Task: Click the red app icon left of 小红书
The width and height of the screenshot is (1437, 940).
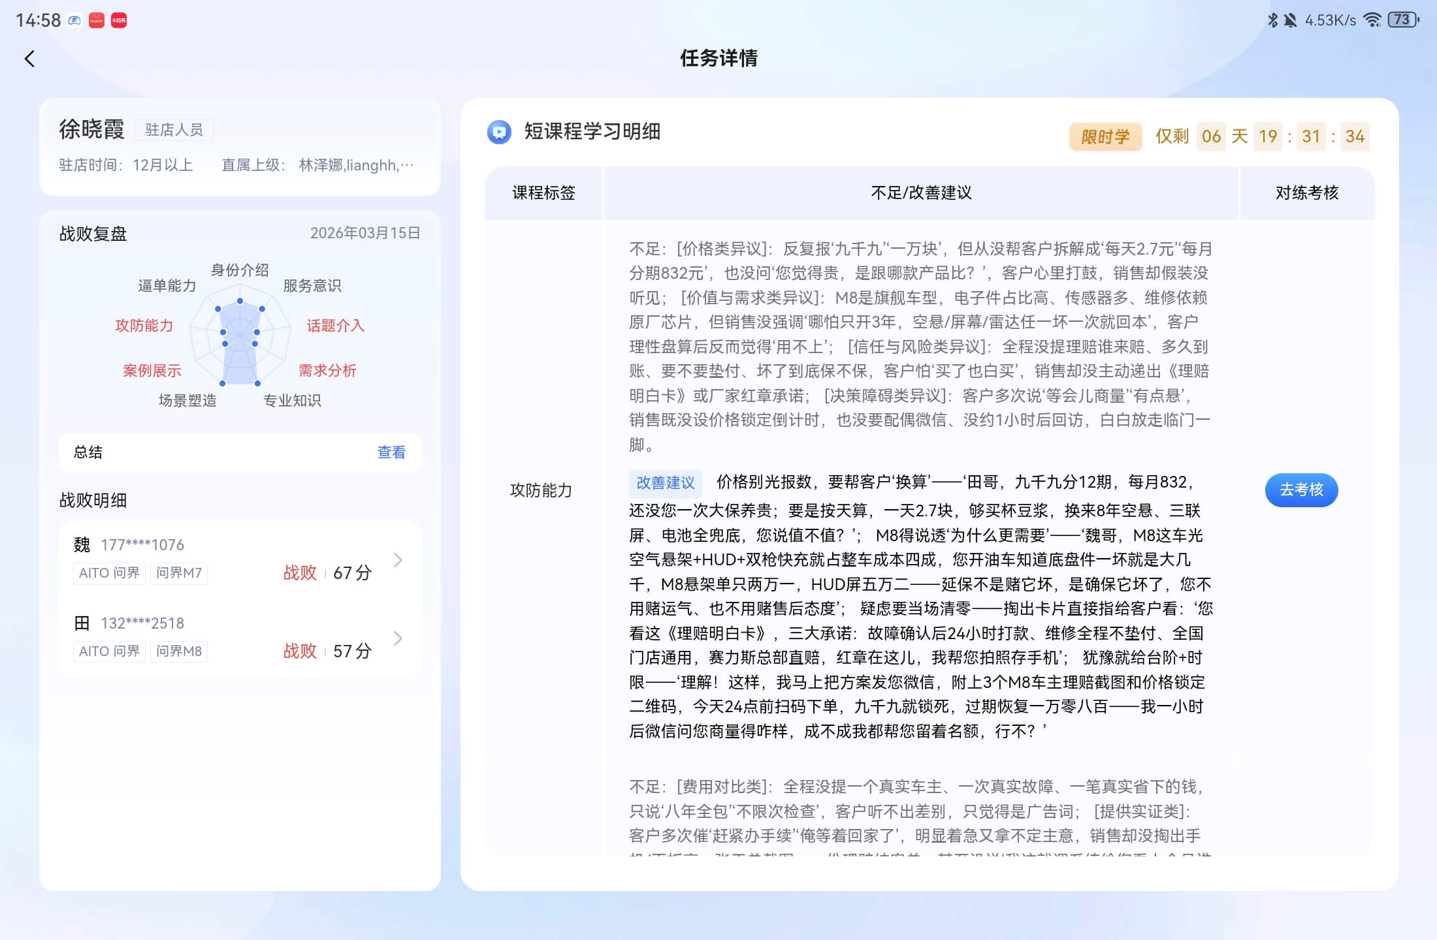Action: (96, 20)
